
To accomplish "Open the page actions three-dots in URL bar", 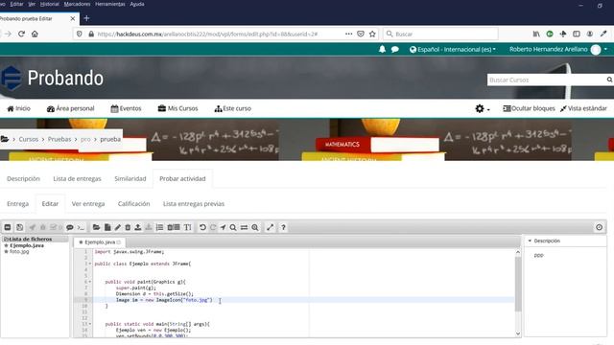I will (348, 34).
